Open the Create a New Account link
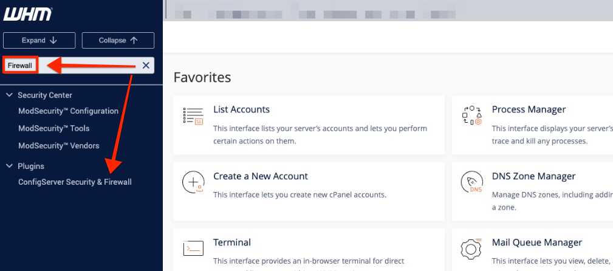This screenshot has height=271, width=613. point(260,176)
